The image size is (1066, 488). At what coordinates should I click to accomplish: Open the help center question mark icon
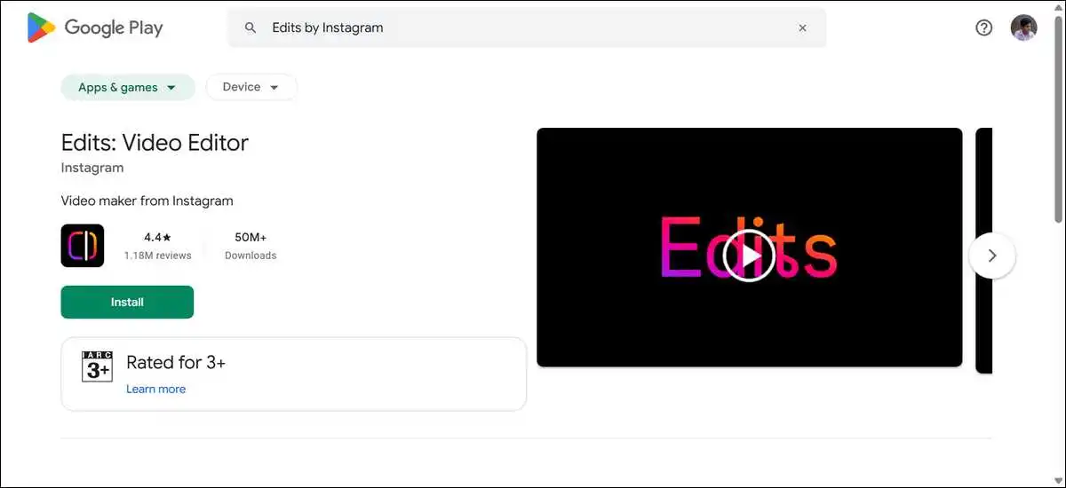[983, 28]
